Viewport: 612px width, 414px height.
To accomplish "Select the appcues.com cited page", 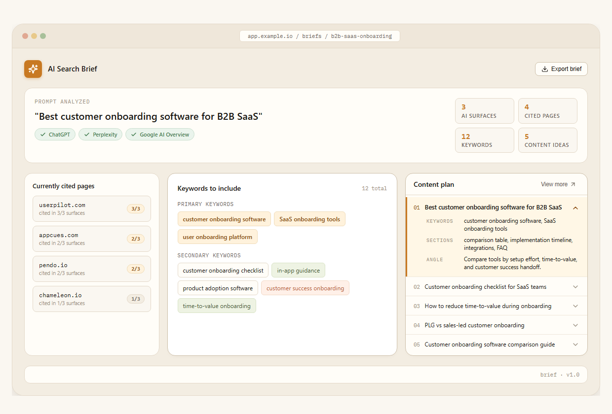I will tap(92, 239).
